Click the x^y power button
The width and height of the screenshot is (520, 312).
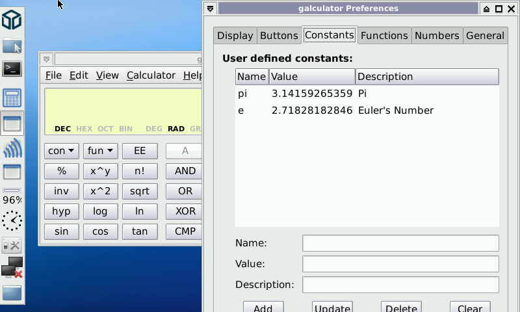click(101, 171)
